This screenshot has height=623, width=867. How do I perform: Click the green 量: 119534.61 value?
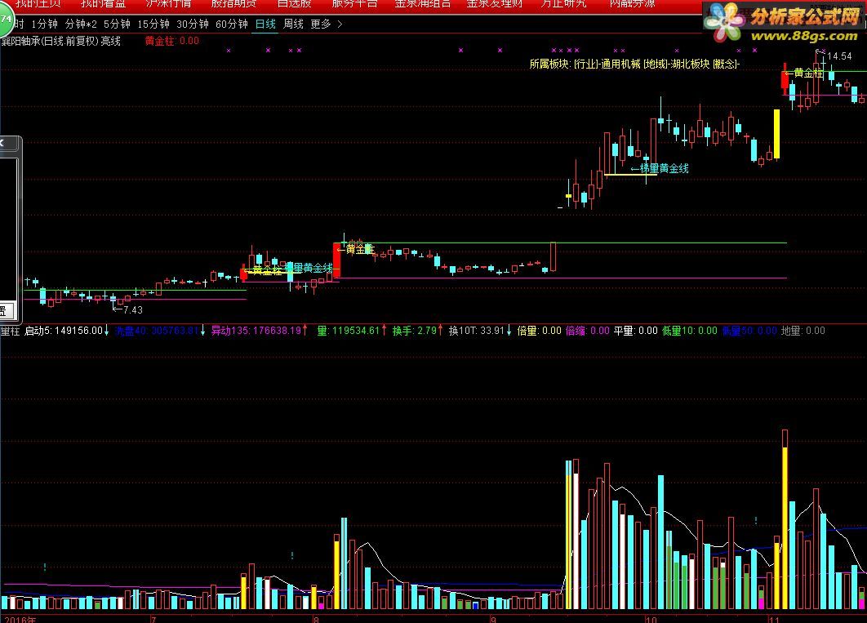coord(349,331)
